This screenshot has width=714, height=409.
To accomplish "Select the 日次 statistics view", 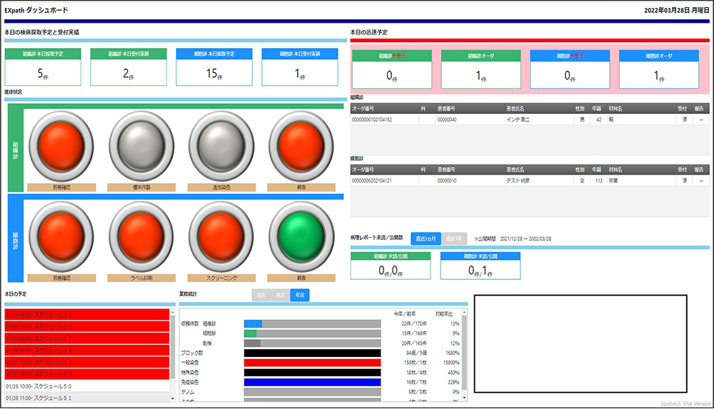I will 261,295.
